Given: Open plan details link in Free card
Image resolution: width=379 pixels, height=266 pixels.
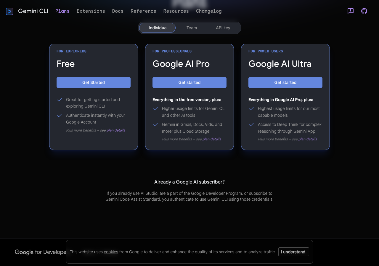Looking at the screenshot, I should 116,130.
